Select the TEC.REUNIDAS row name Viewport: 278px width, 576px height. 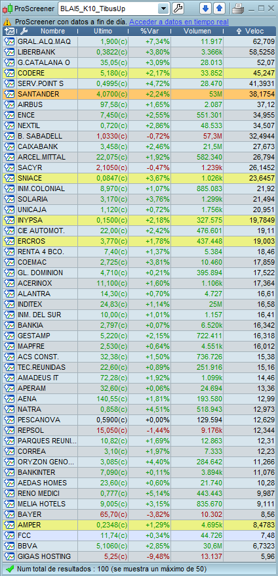tap(41, 367)
